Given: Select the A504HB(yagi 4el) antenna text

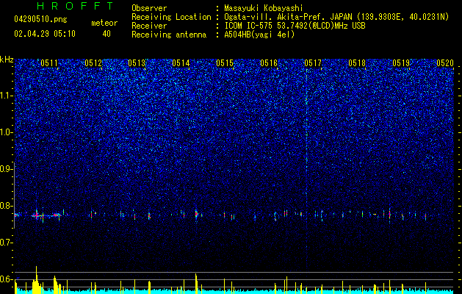Looking at the screenshot, I should tap(259, 35).
